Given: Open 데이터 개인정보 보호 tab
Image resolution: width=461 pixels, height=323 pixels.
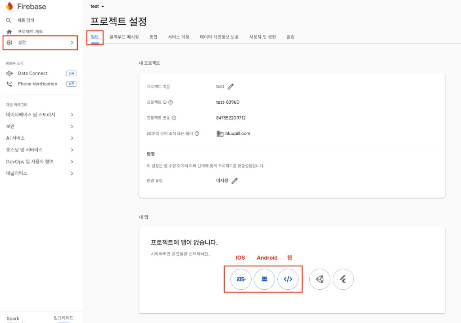Looking at the screenshot, I should point(219,37).
